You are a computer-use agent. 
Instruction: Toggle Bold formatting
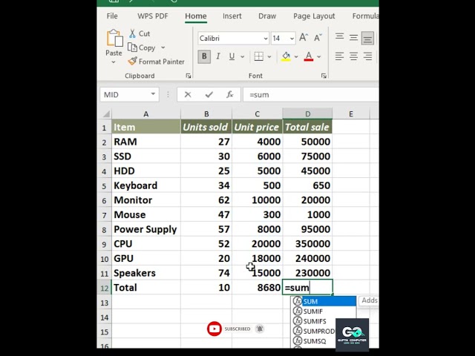204,56
